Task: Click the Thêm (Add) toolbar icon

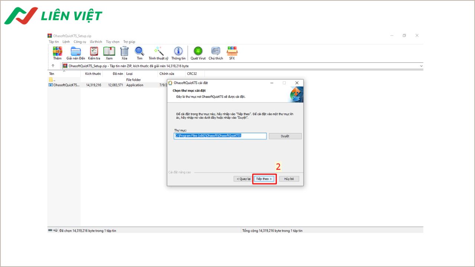Action: click(x=57, y=51)
